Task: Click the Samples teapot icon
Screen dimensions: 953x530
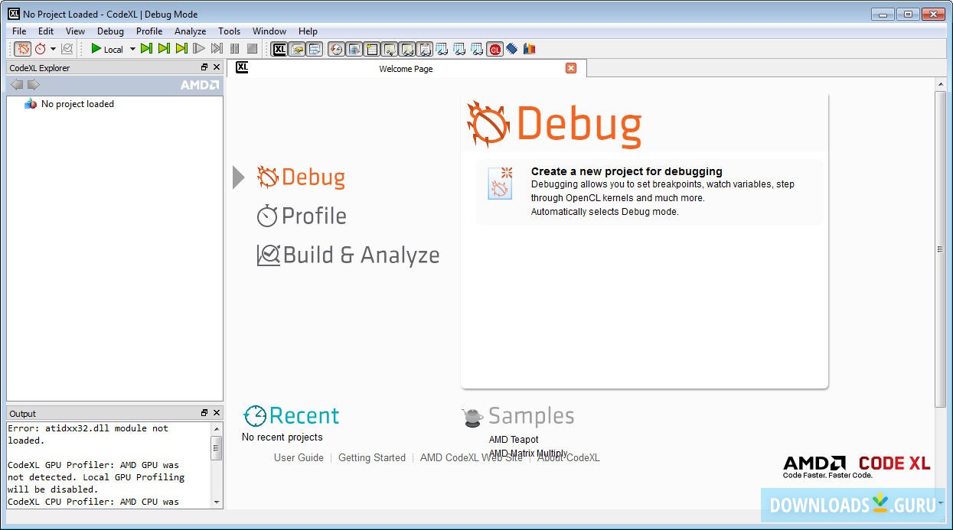Action: click(473, 417)
